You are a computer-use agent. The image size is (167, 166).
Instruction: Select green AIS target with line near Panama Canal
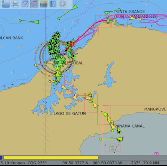click(120, 139)
